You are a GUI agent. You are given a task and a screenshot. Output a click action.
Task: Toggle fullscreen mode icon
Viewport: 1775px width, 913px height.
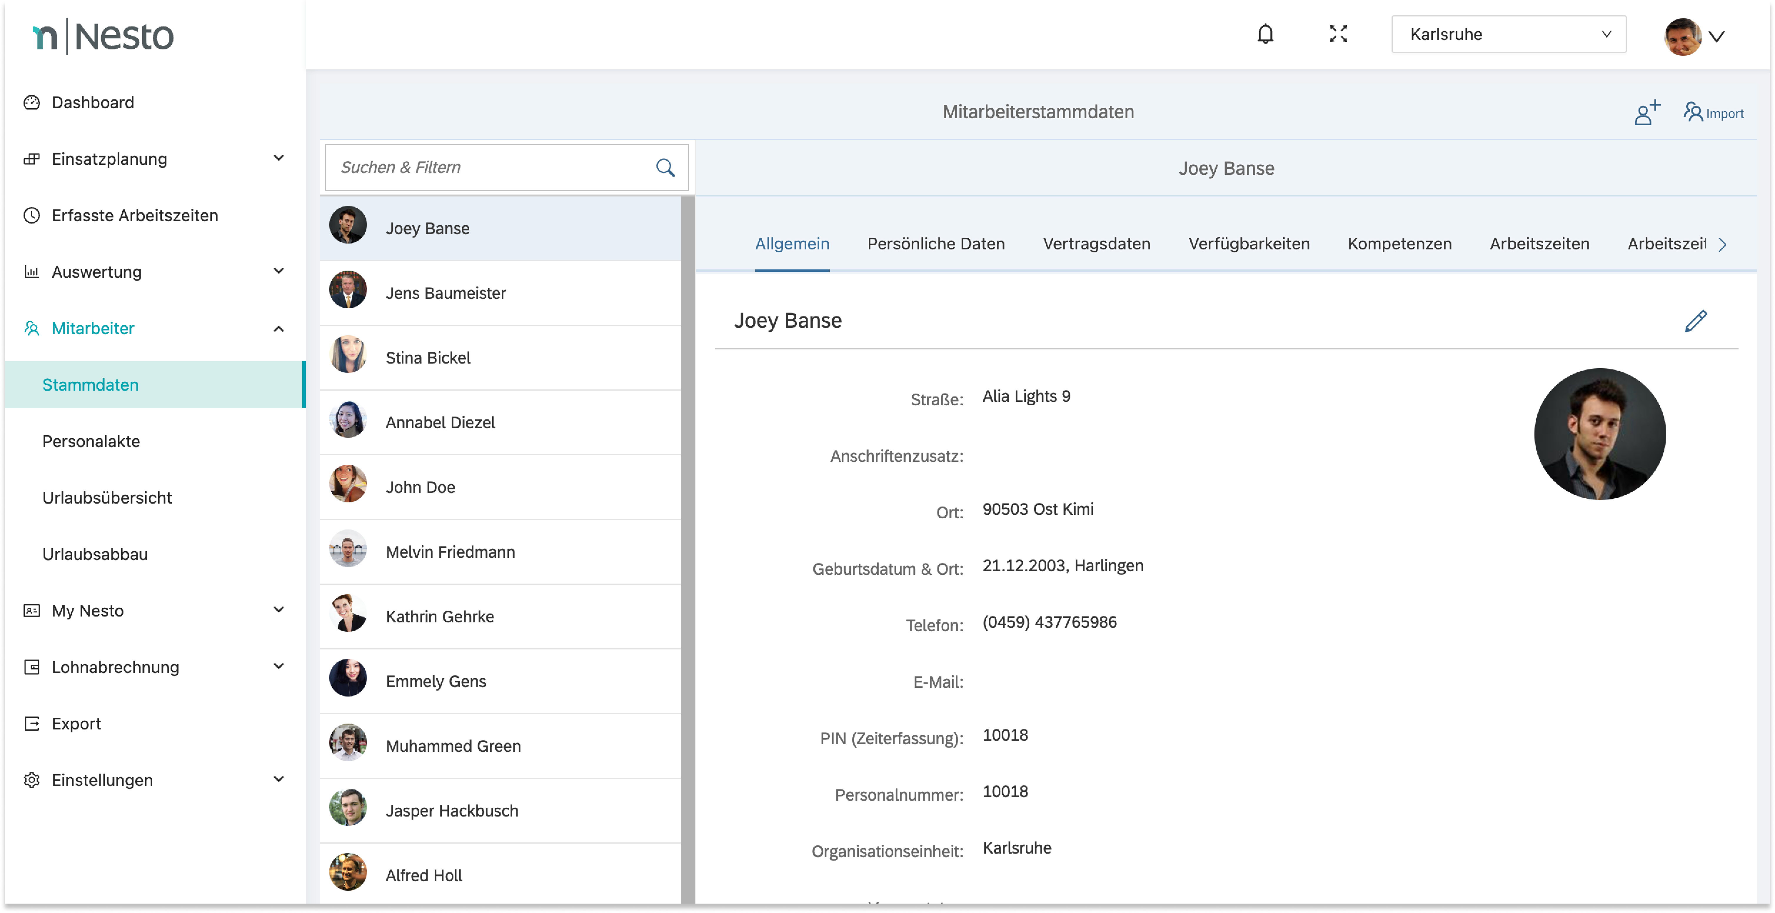coord(1338,34)
